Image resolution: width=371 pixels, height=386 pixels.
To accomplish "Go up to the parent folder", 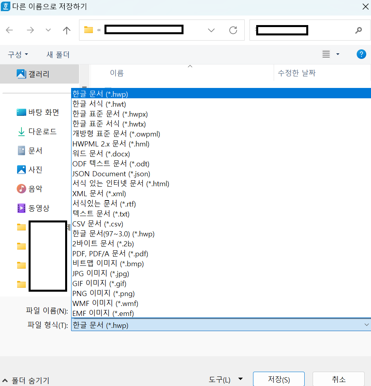I will (67, 30).
